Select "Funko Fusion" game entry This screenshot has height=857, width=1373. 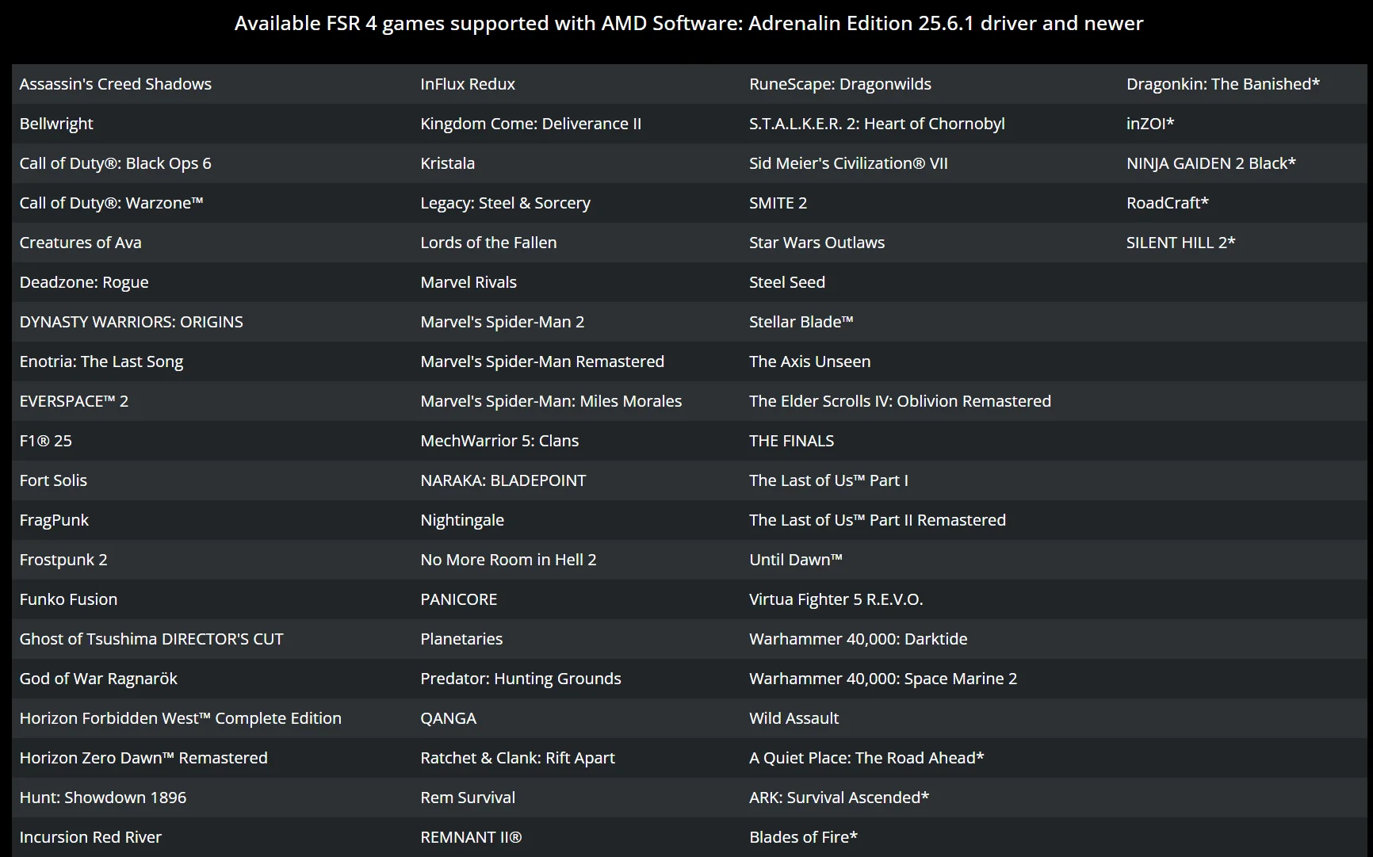click(x=68, y=599)
